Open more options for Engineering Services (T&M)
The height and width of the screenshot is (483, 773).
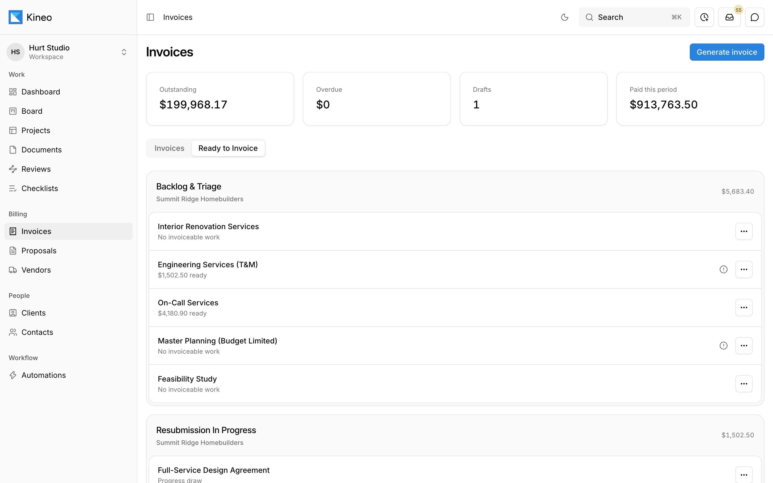(744, 269)
